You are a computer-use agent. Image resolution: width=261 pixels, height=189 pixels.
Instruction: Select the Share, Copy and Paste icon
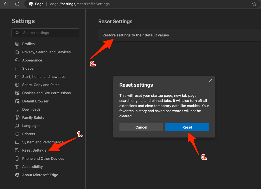(17, 85)
